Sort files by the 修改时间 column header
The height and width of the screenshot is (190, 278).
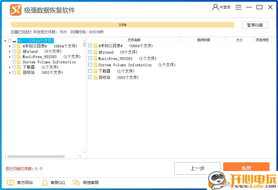[204, 40]
